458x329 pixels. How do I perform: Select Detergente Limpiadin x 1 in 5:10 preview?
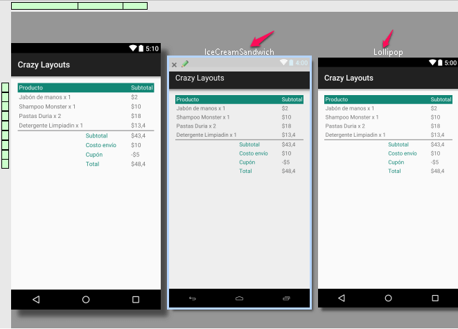(51, 125)
